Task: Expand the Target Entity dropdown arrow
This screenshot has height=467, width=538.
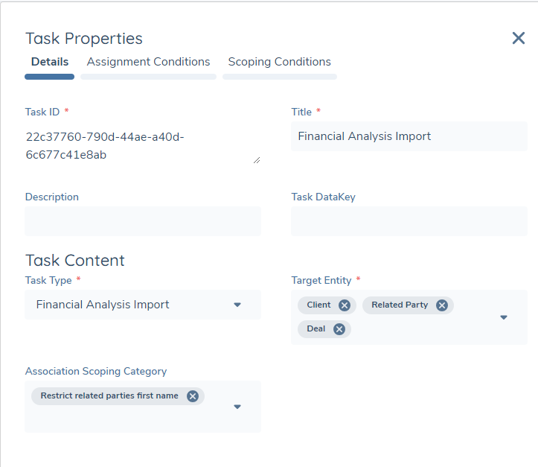Action: pos(503,317)
